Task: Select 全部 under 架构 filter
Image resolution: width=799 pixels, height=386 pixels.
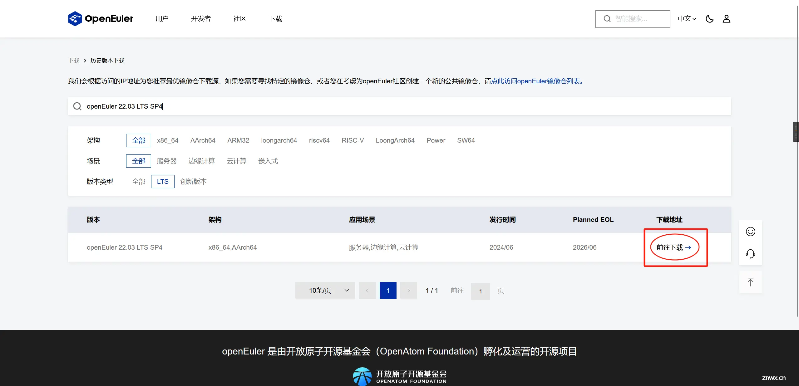Action: coord(139,140)
